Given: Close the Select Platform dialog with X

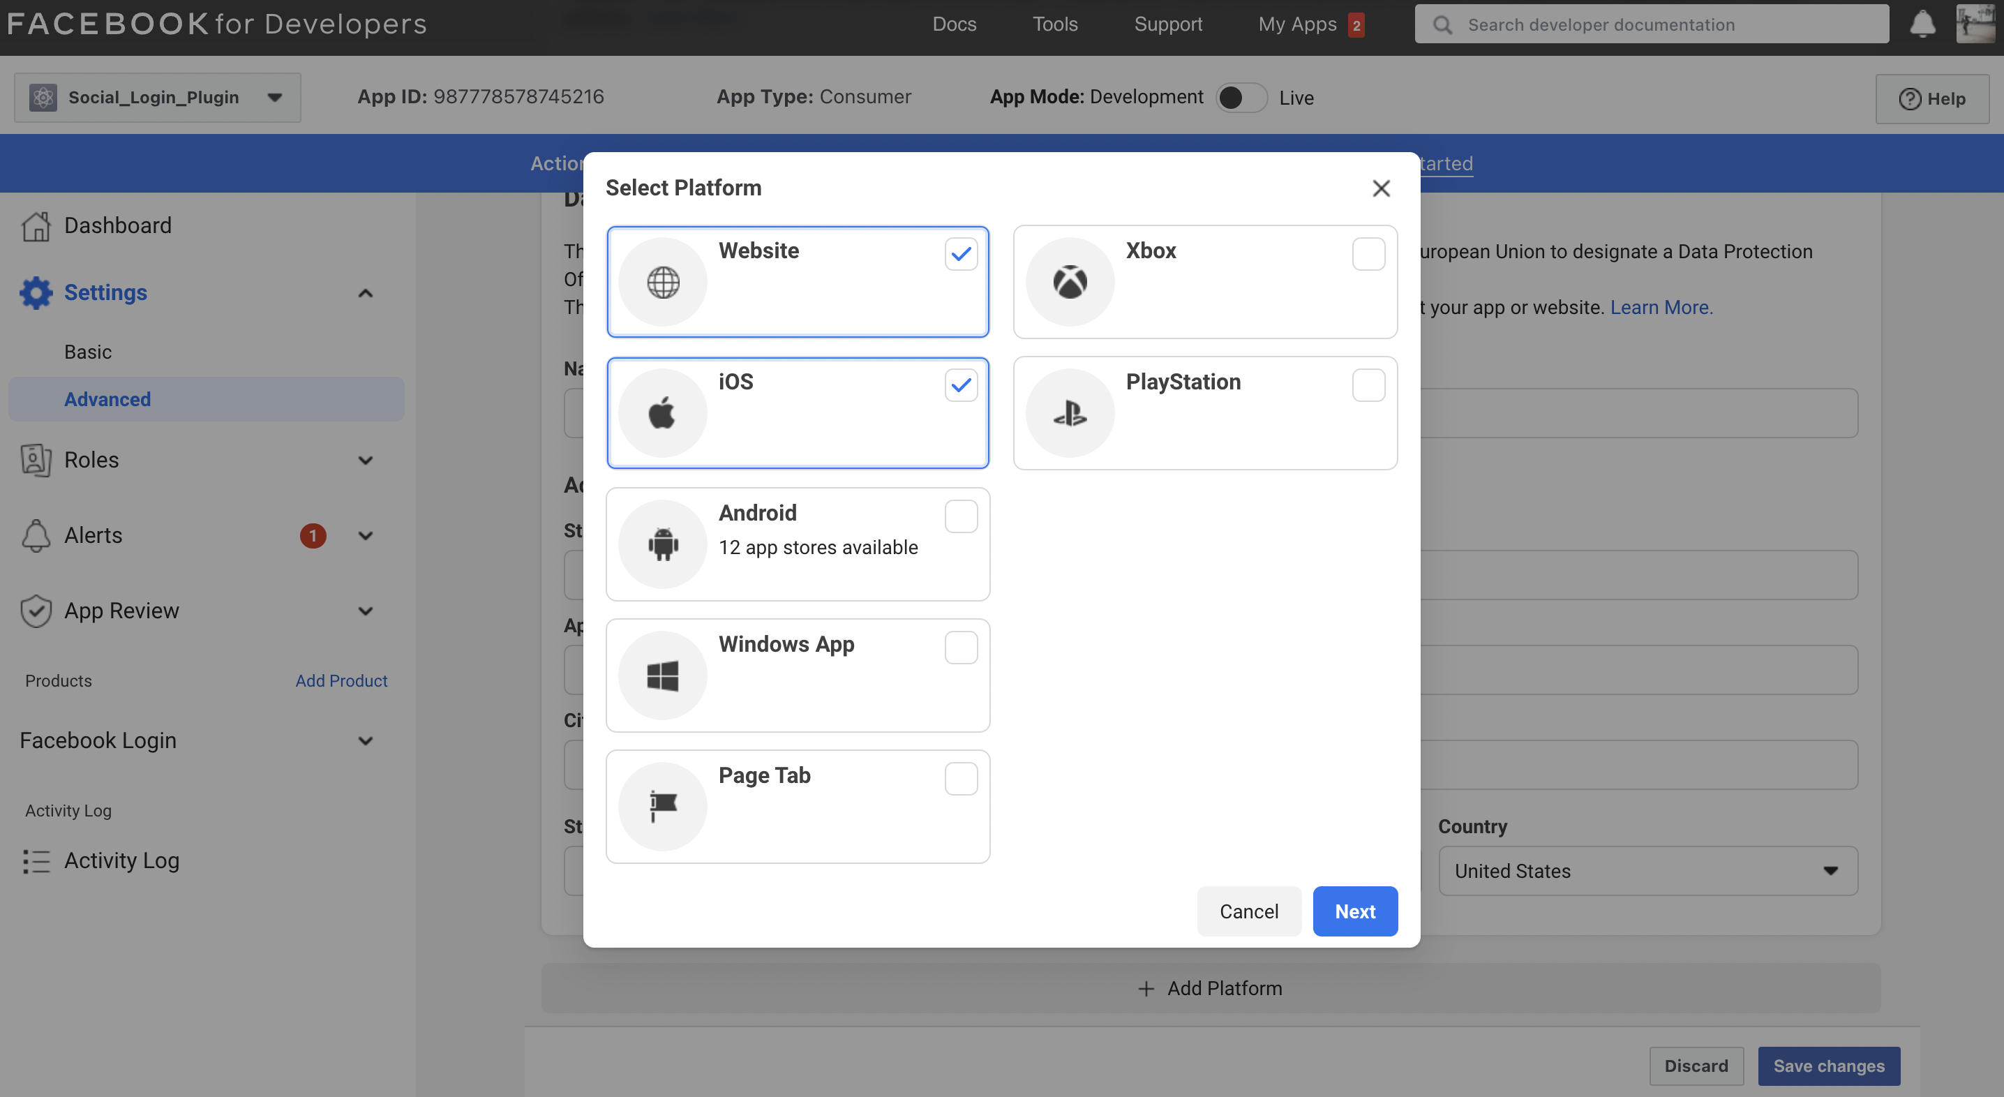Looking at the screenshot, I should click(1381, 188).
